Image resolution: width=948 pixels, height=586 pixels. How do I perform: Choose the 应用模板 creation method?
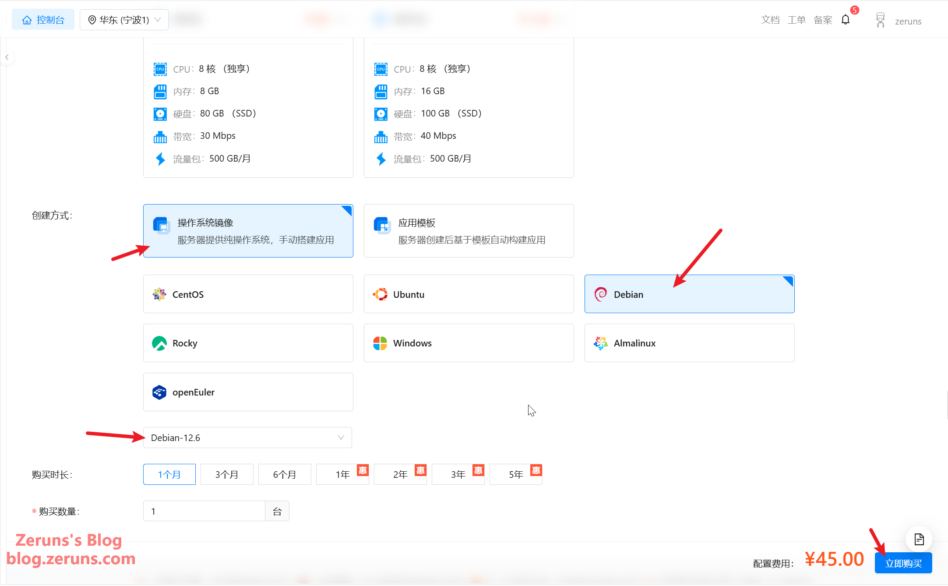[x=469, y=231]
